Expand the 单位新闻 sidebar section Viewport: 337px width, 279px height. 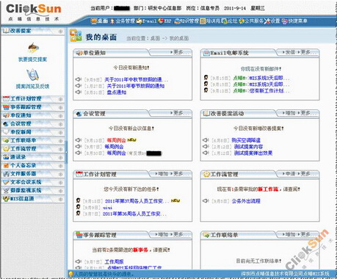coord(60,132)
